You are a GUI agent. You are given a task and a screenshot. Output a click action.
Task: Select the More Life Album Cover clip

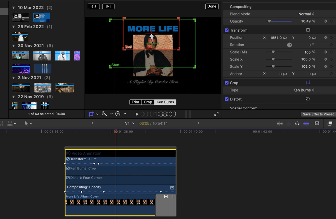(x=110, y=205)
